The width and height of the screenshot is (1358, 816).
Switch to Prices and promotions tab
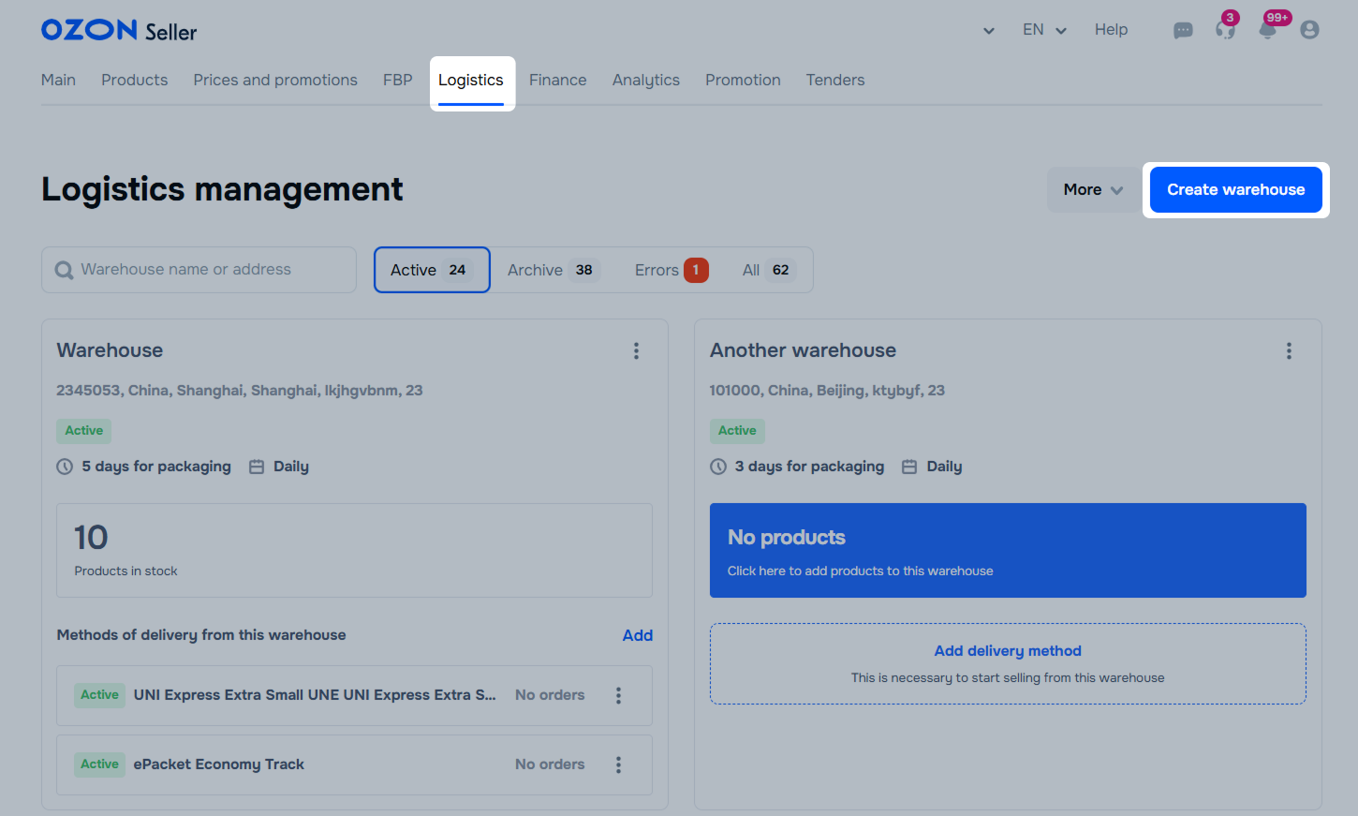[x=275, y=81]
